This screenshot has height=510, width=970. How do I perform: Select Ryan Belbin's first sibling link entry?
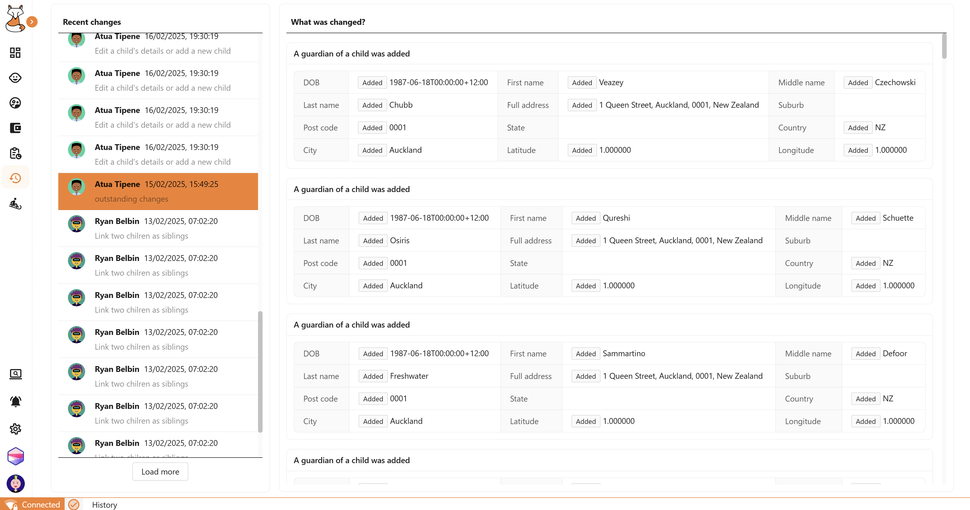(158, 228)
